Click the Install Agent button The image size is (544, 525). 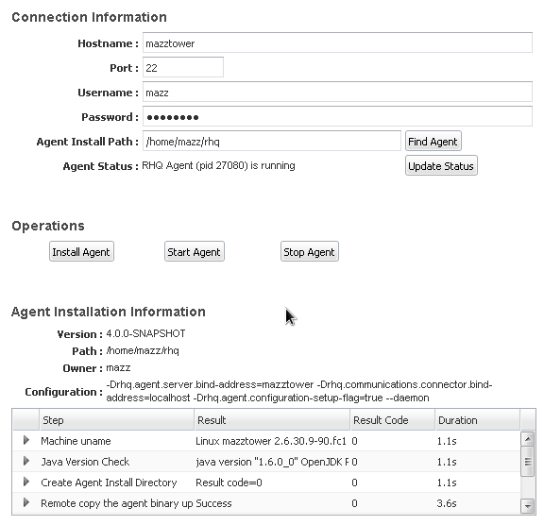(x=81, y=251)
